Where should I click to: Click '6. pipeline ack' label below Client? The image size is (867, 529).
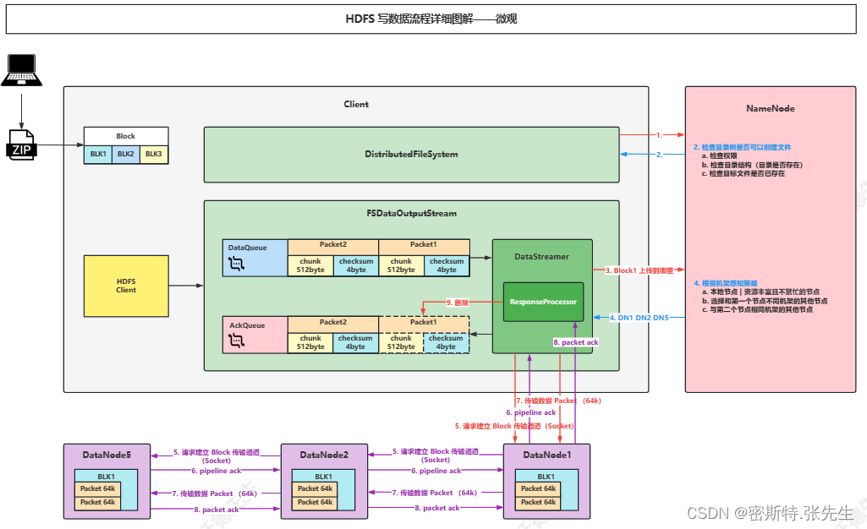tap(531, 412)
